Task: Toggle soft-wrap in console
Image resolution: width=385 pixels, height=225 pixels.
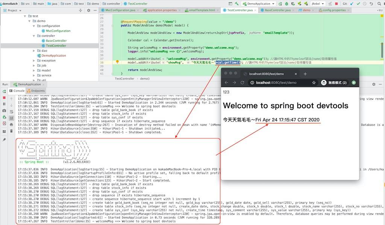Action: 11,112
